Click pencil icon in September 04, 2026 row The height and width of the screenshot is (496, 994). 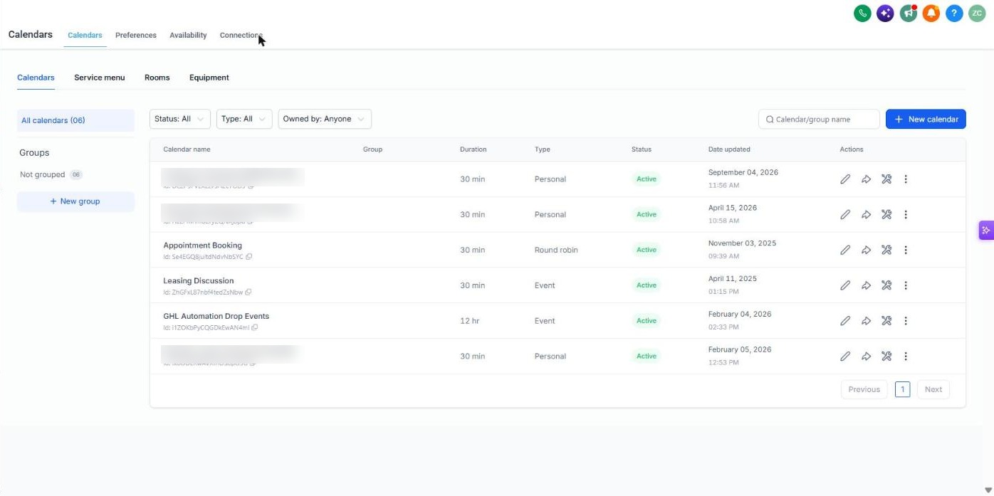845,179
